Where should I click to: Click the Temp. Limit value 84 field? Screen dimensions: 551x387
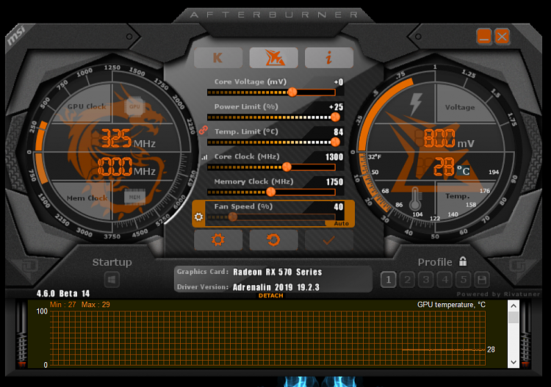pyautogui.click(x=339, y=132)
